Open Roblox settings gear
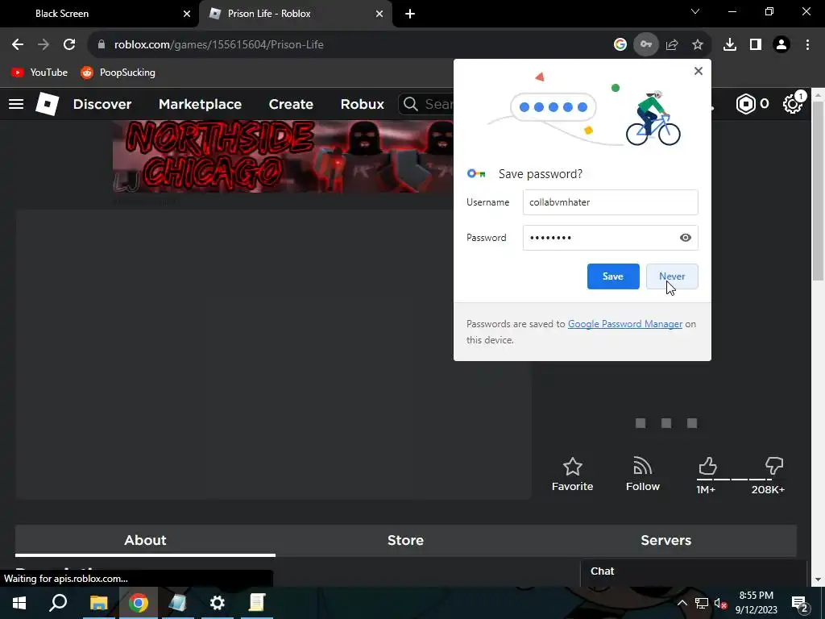The image size is (825, 619). 793,104
